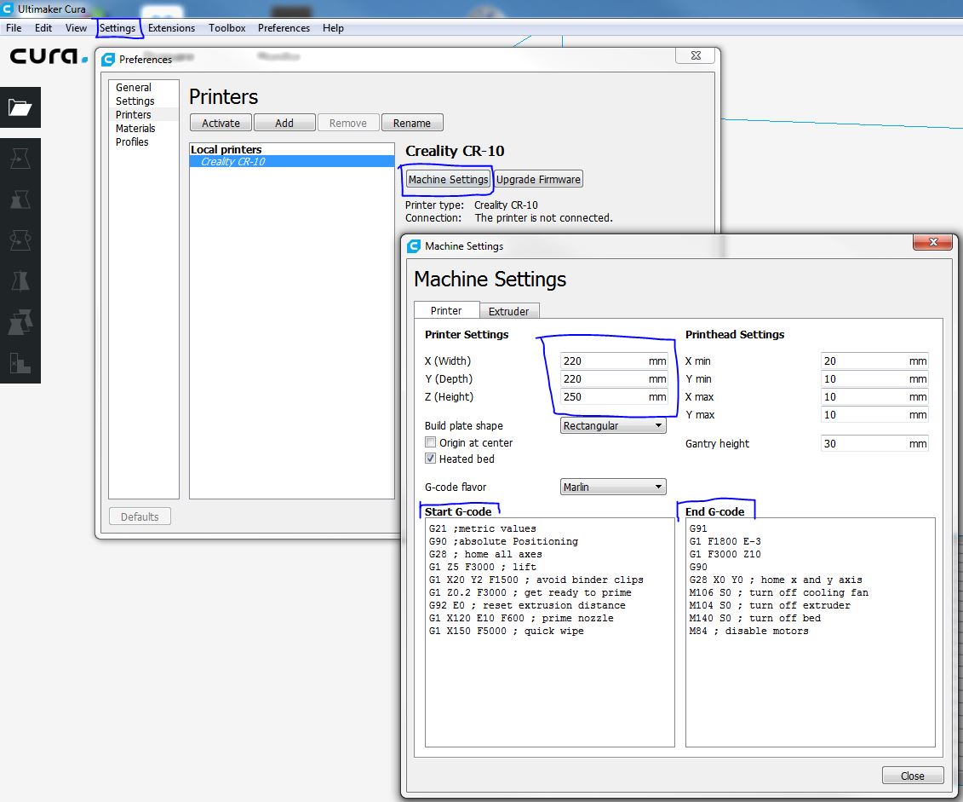Close the Machine Settings dialog window
Viewport: 963px width, 802px height.
click(932, 242)
